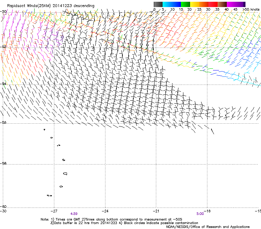Click the note 'Times are GMT' line
The image size is (261, 229).
tap(111, 219)
